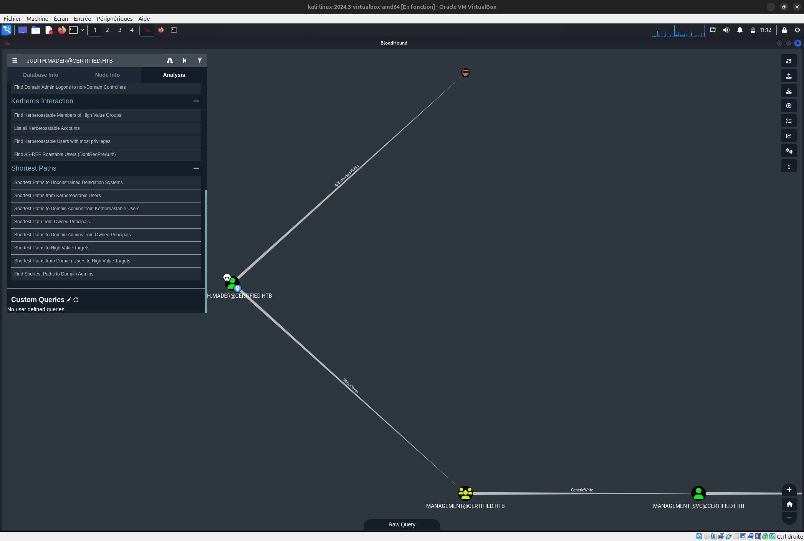Run Find Shortest Paths to Domain Admins

click(54, 274)
